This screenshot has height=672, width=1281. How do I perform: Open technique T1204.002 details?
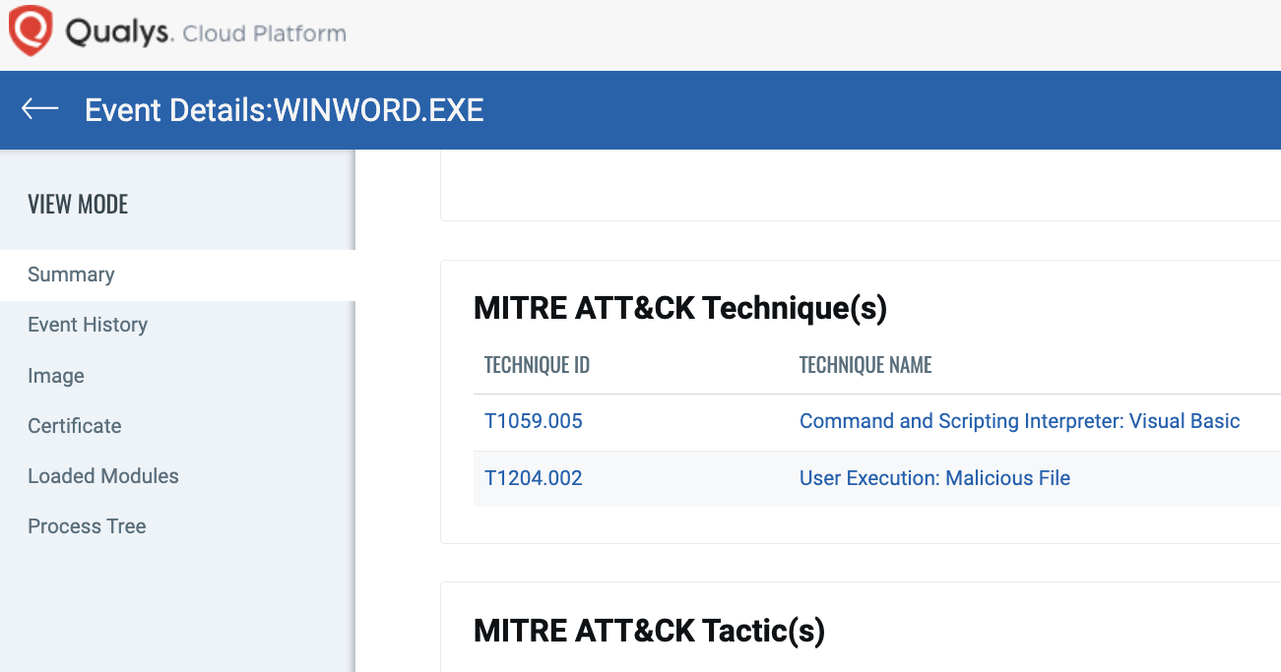534,477
